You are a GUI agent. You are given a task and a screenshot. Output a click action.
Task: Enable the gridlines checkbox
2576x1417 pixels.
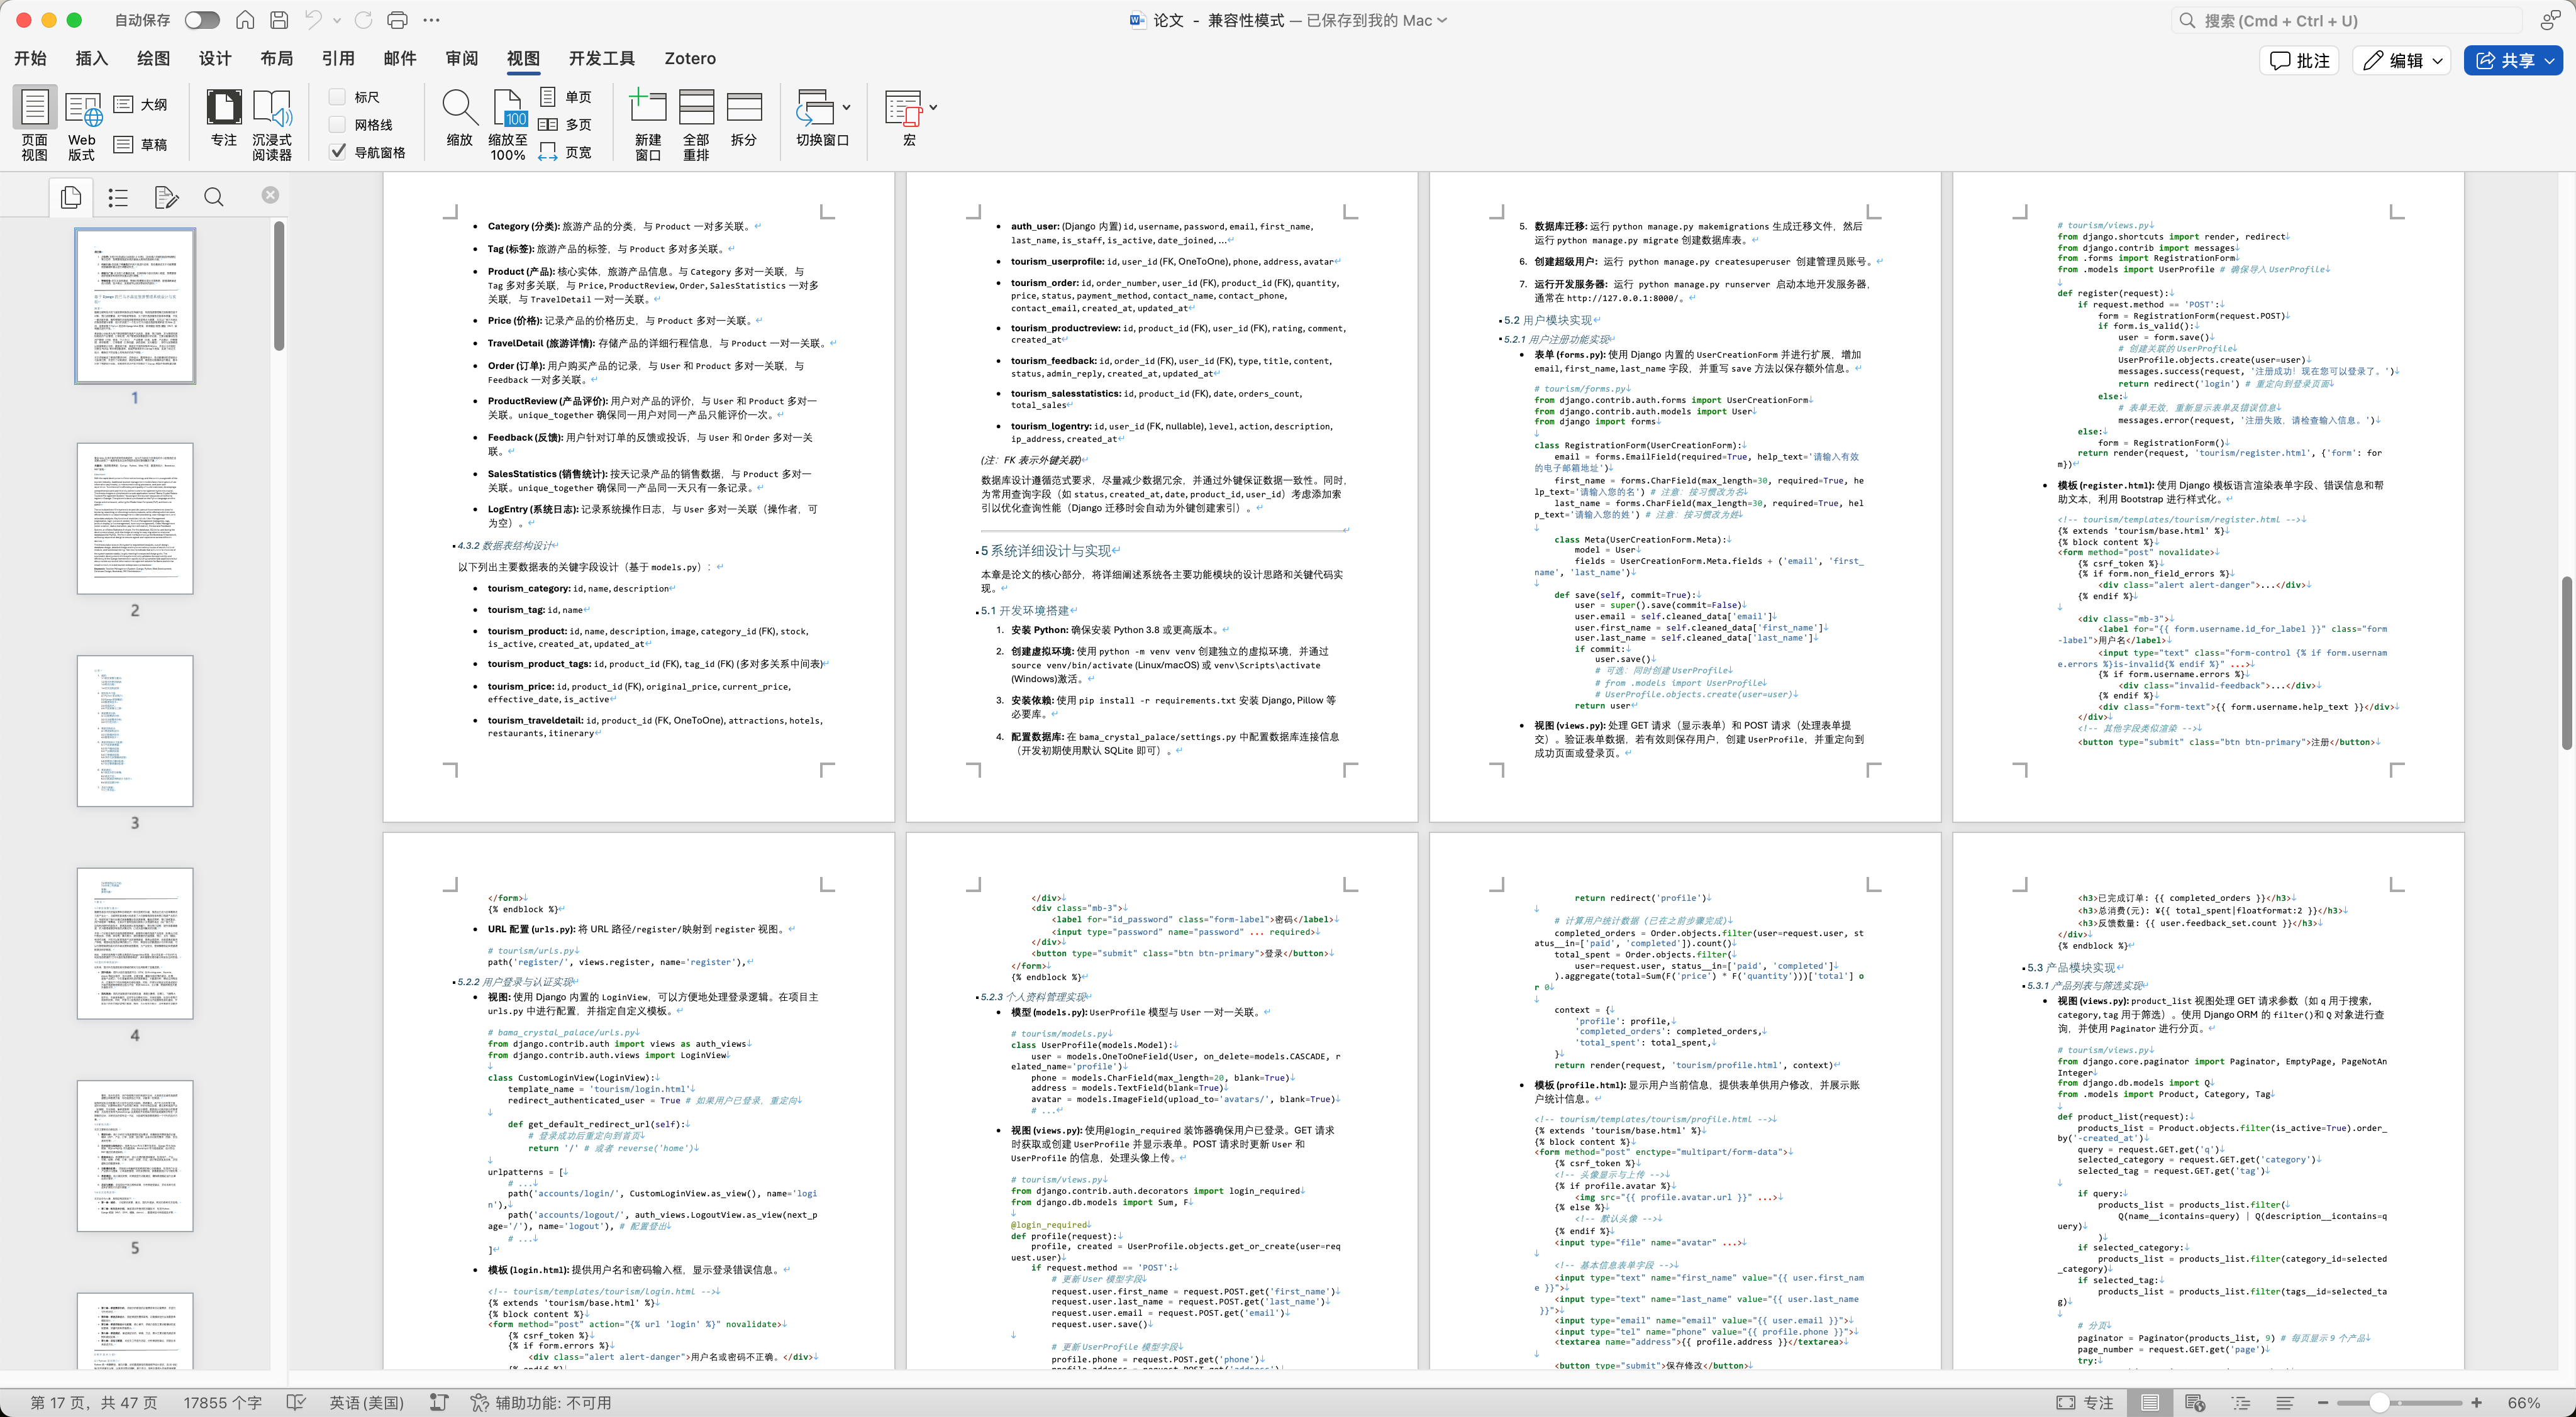(x=338, y=125)
